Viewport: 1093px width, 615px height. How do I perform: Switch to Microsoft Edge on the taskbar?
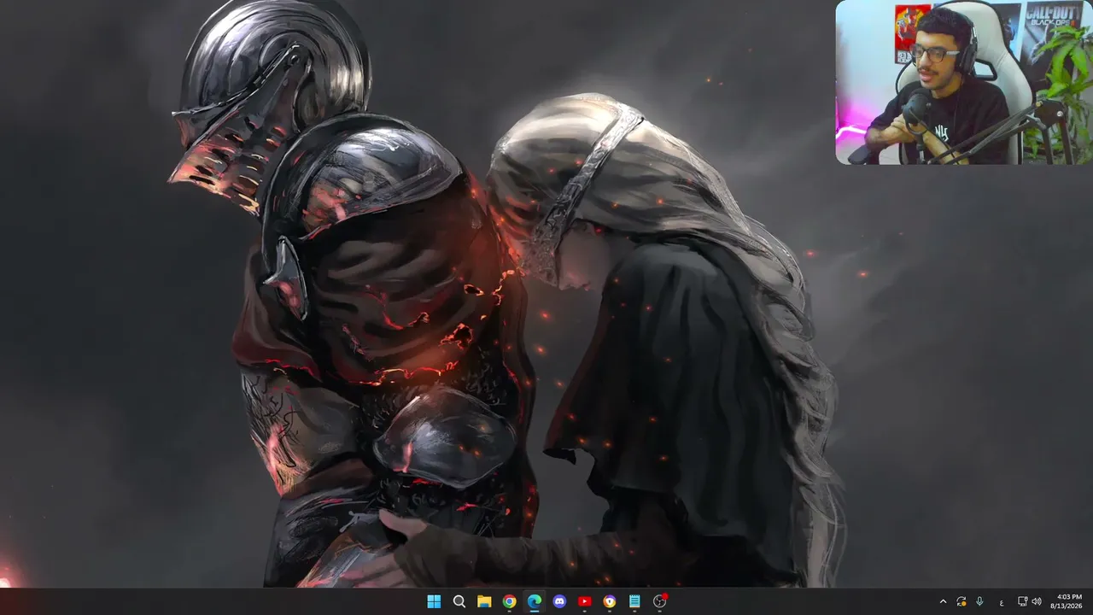click(535, 601)
